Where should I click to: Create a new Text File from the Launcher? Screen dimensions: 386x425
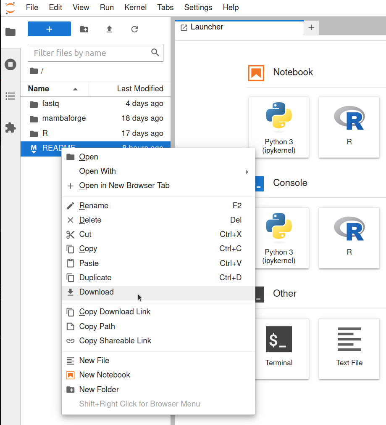349,348
